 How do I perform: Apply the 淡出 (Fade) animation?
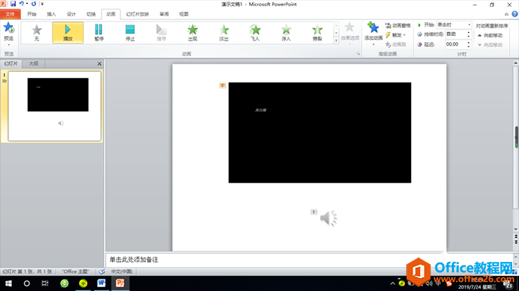point(224,32)
